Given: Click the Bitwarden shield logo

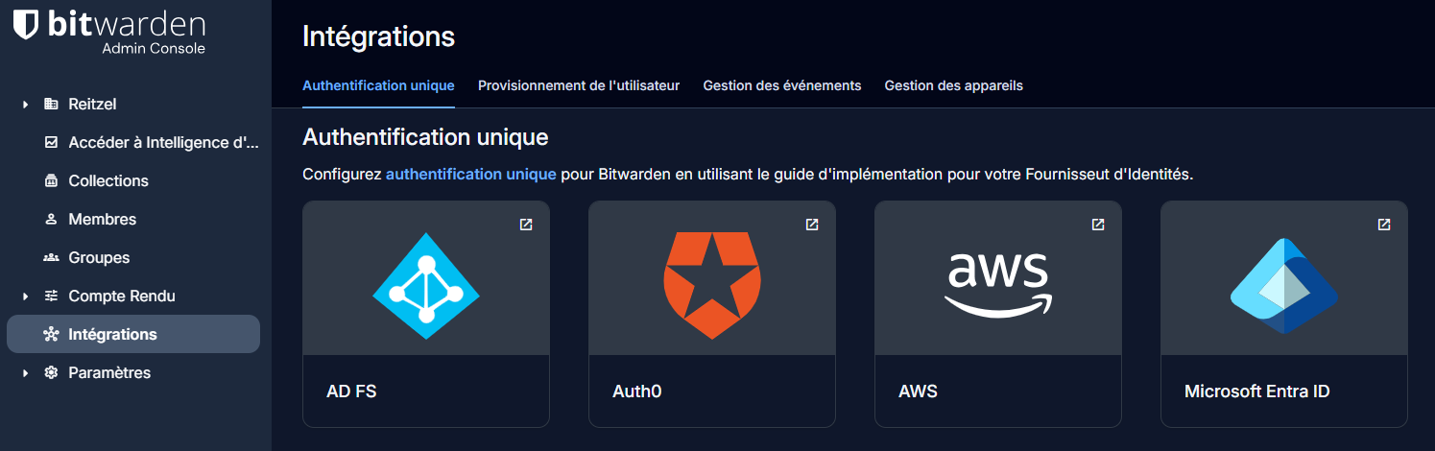Looking at the screenshot, I should coord(27,24).
